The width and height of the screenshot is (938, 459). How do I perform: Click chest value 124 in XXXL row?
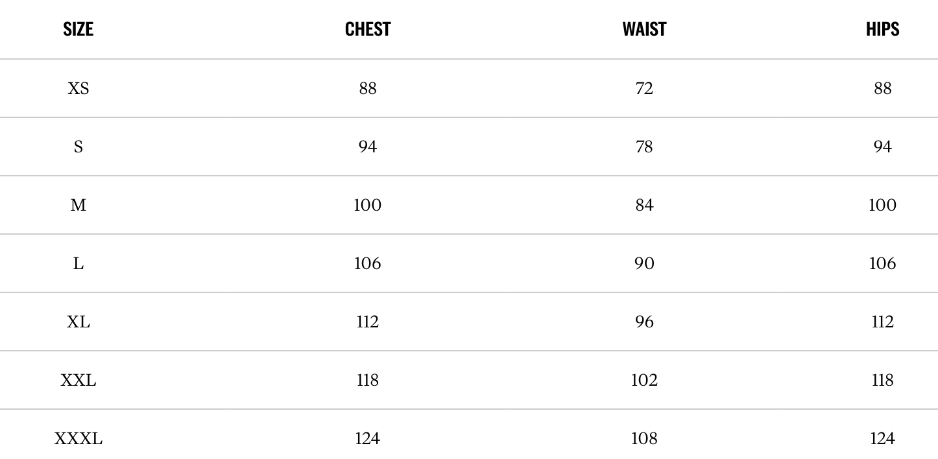tap(368, 439)
